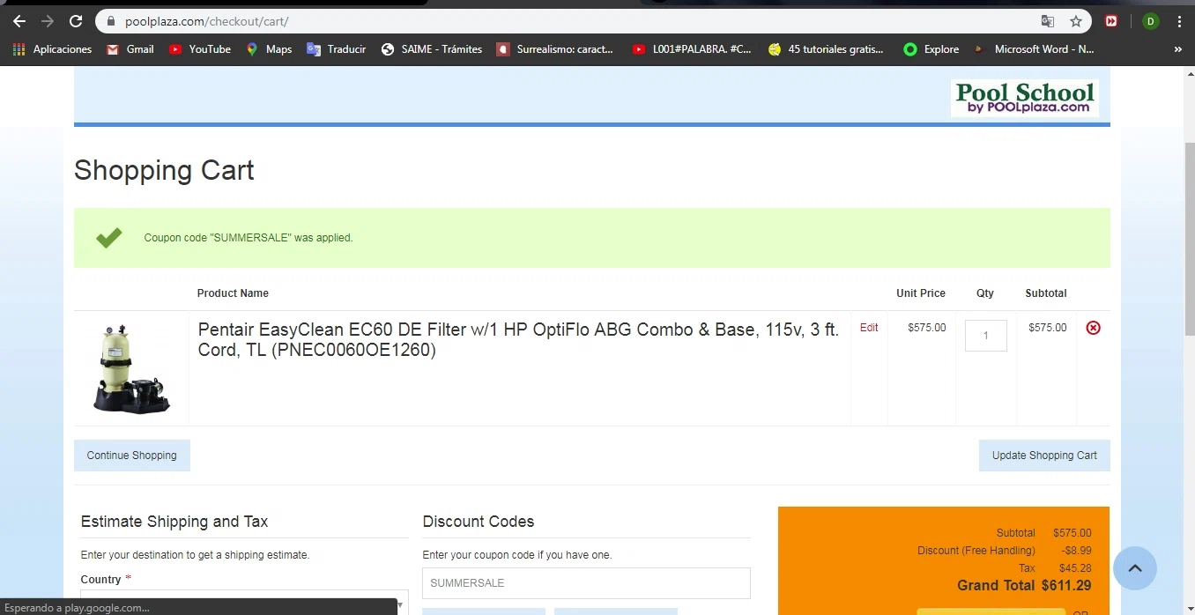Open Chrome three-dot menu
Viewport: 1195px width, 615px height.
[x=1179, y=21]
